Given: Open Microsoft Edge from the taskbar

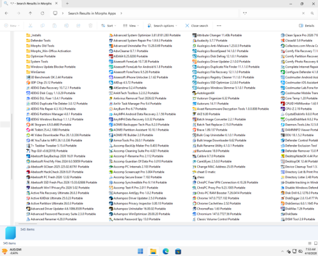Looking at the screenshot, I should 165,252.
